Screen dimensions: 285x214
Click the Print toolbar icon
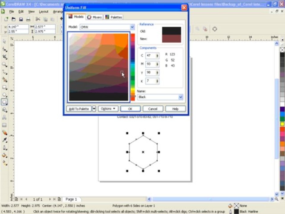point(28,19)
